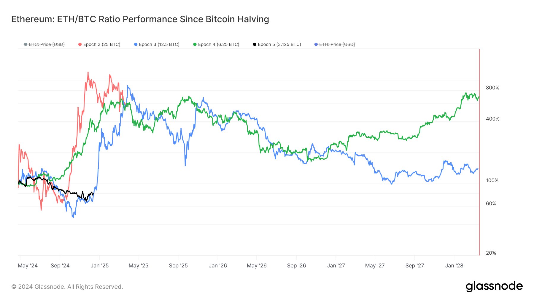Toggle Epoch 3 (12.5 BTC) legend label
The image size is (534, 300).
pos(159,44)
